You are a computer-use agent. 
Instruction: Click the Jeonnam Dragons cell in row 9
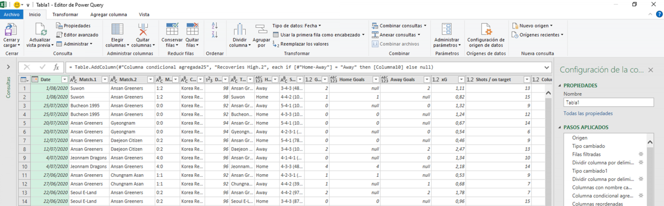pos(89,157)
